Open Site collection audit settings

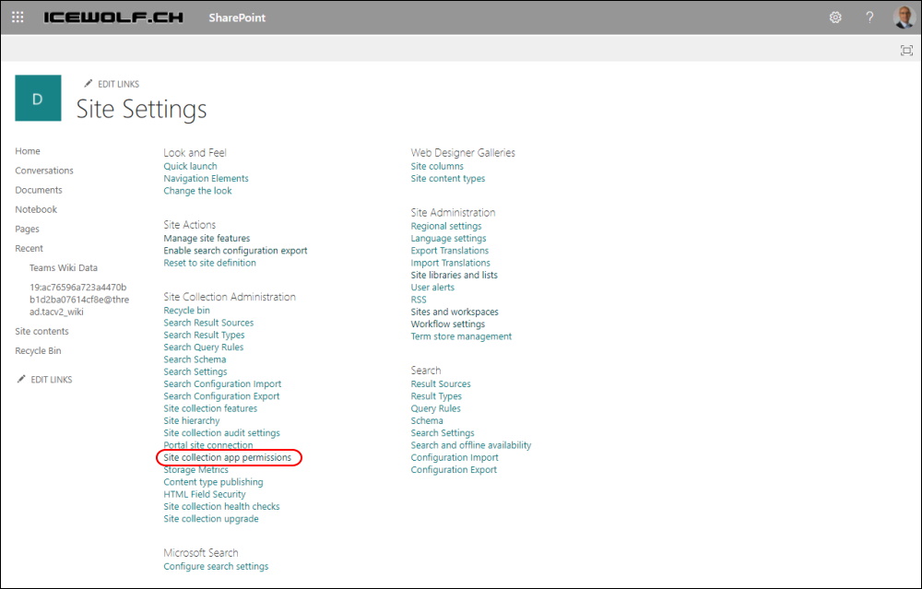pyautogui.click(x=221, y=432)
